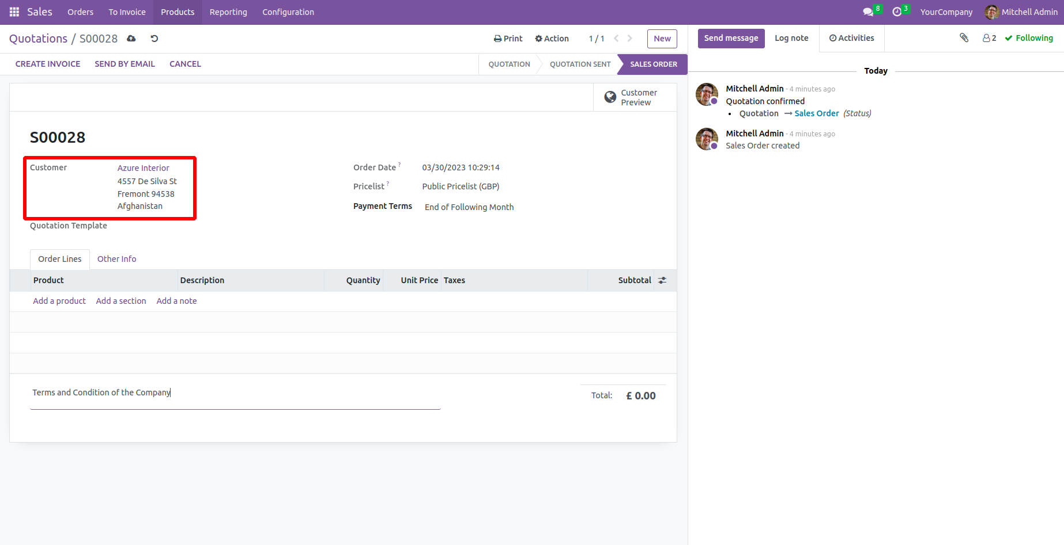This screenshot has height=545, width=1064.
Task: Click the Order Date field value
Action: click(x=461, y=167)
